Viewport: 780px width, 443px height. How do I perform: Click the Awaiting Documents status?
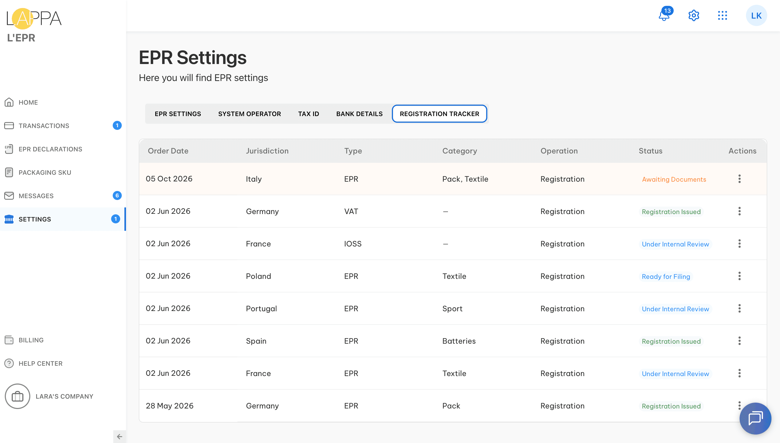point(674,179)
